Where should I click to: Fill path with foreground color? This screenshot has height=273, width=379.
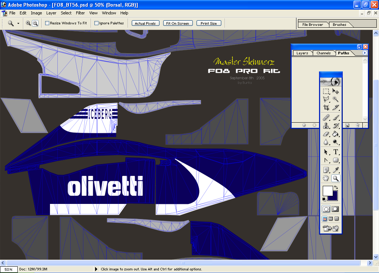[x=304, y=125]
